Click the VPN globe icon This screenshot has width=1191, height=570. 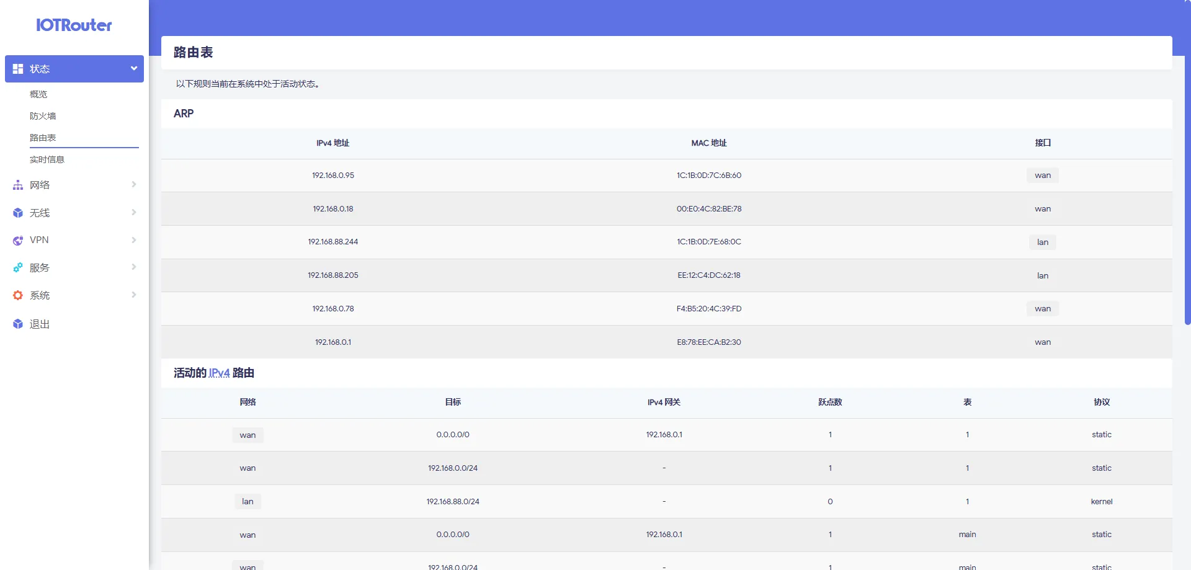[x=18, y=241]
